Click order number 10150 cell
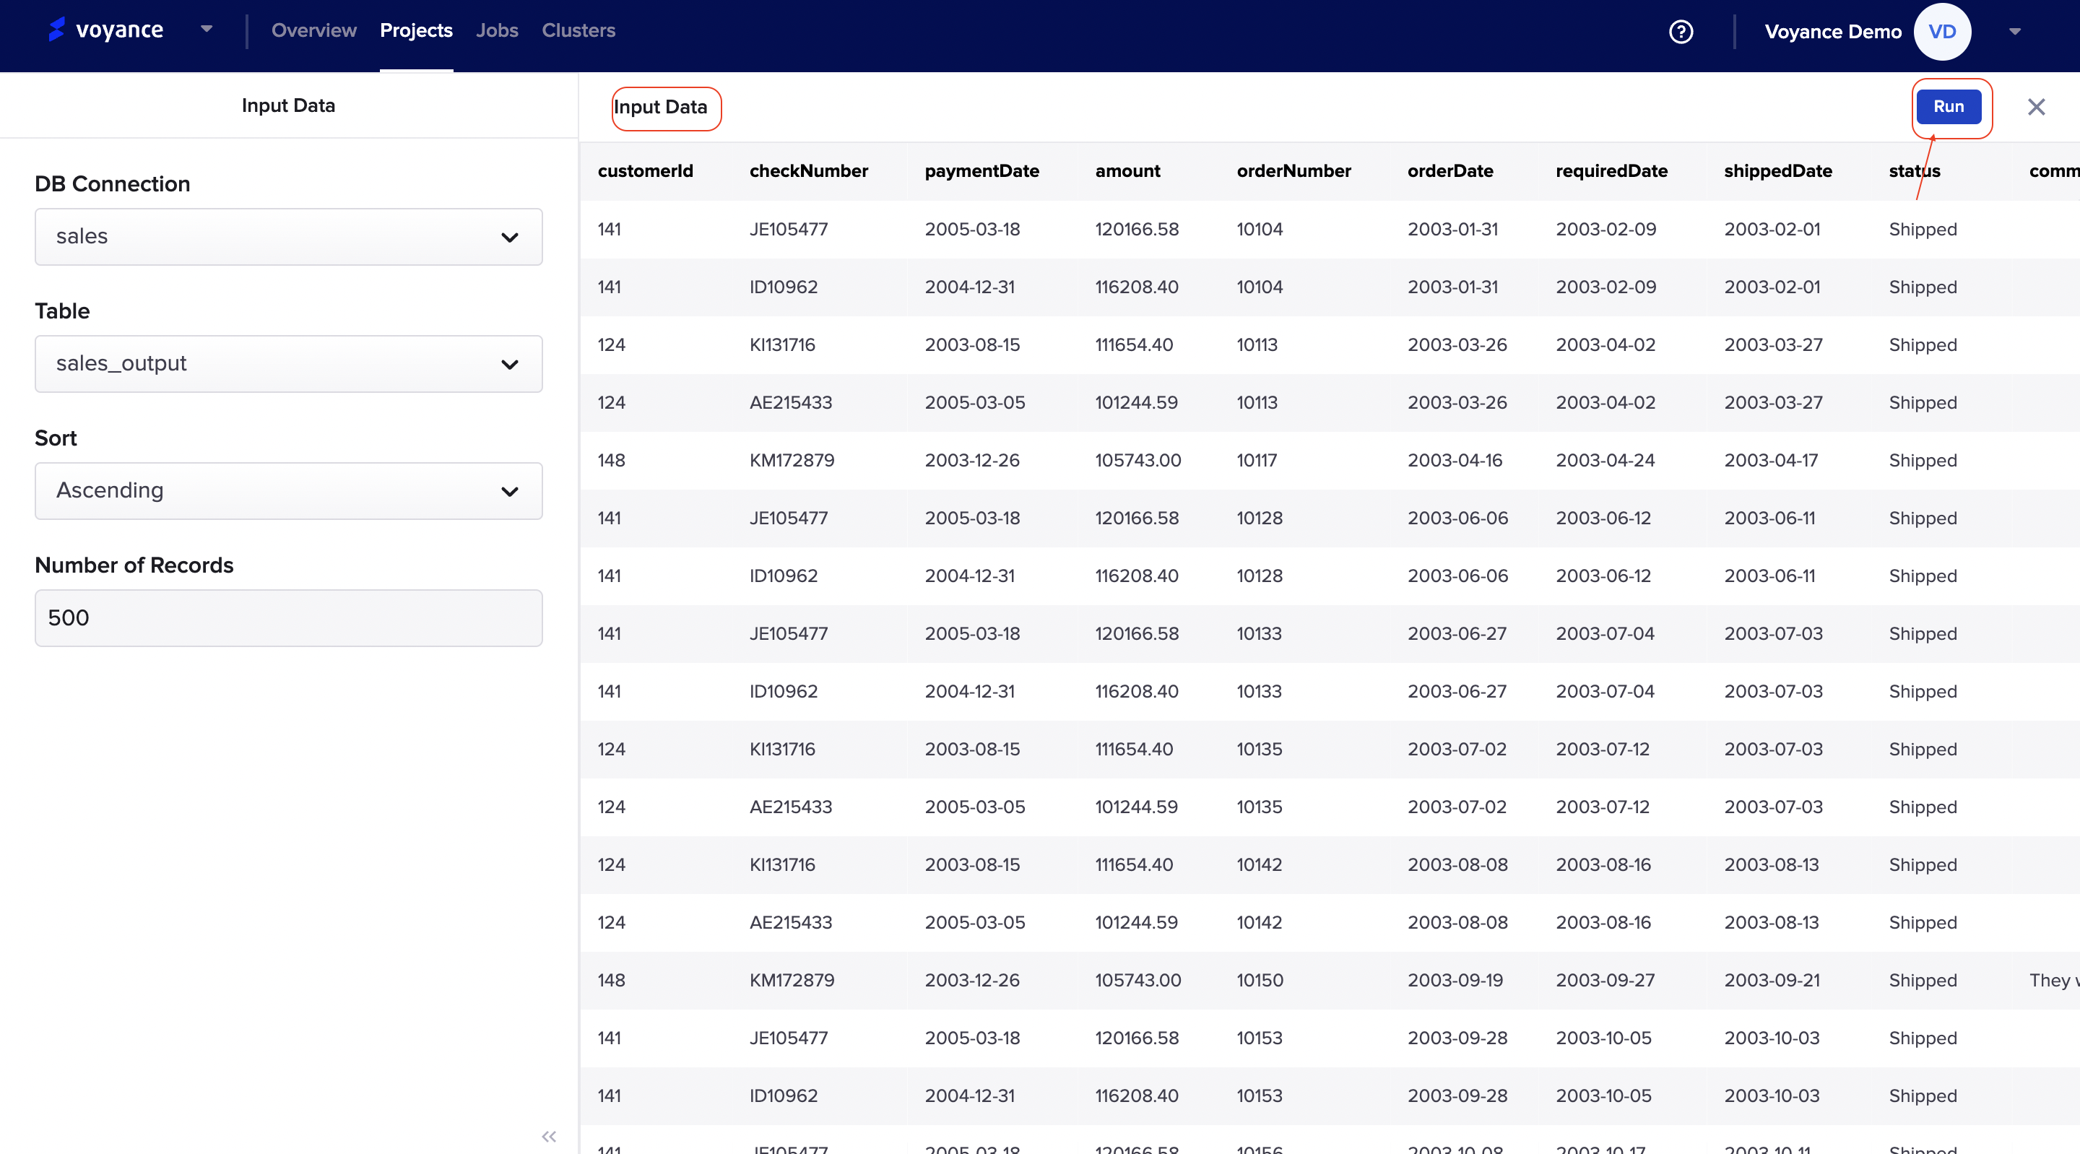 (1260, 979)
